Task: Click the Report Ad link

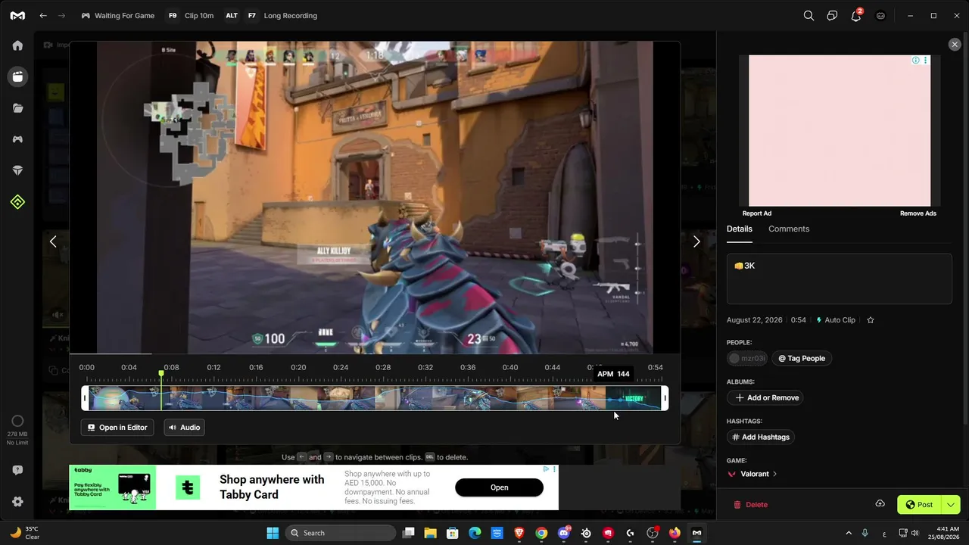Action: tap(757, 213)
